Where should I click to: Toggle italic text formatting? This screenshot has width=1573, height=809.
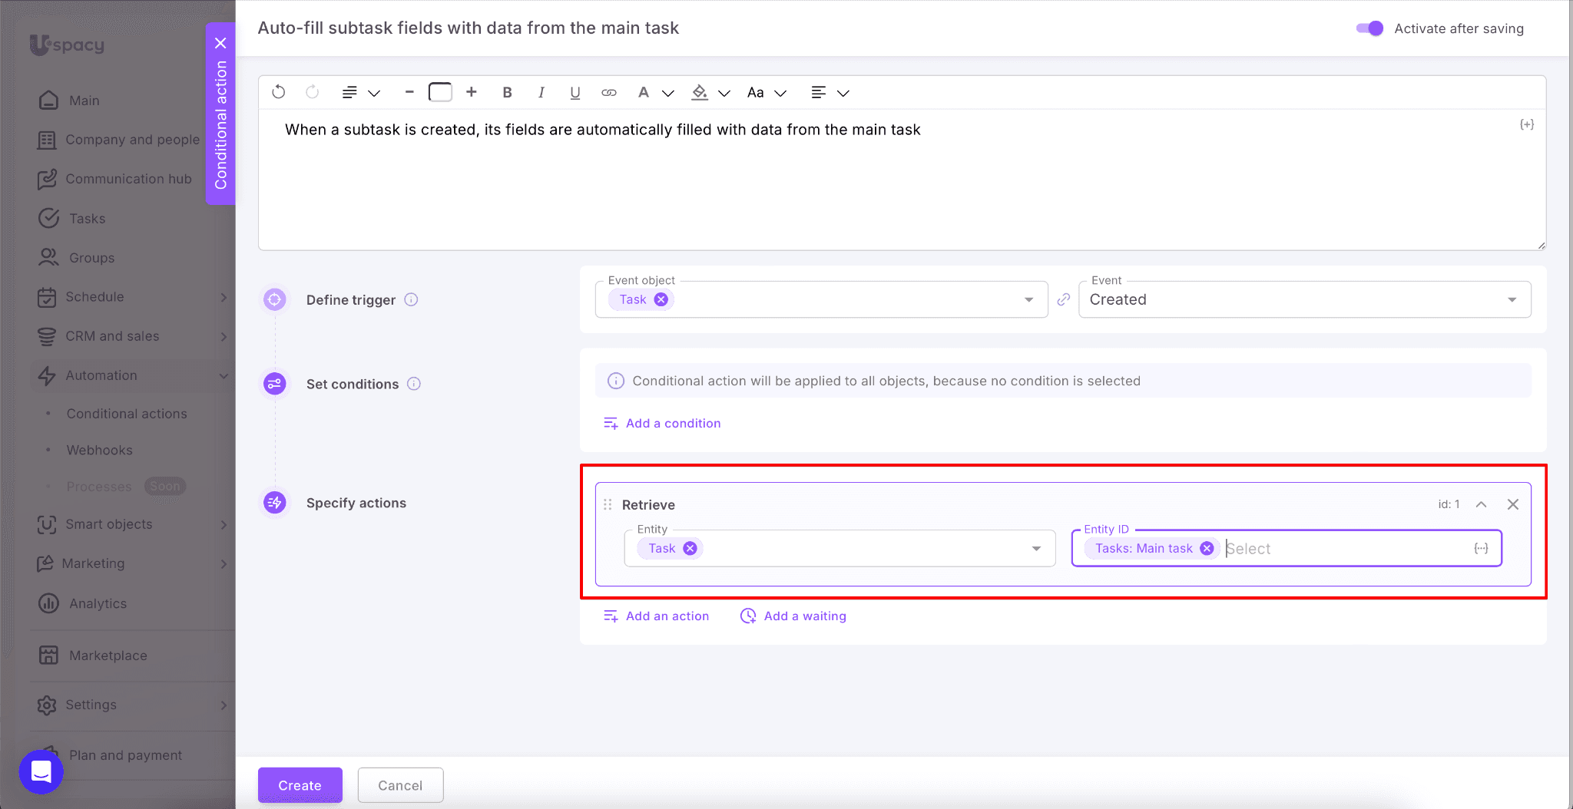click(541, 92)
